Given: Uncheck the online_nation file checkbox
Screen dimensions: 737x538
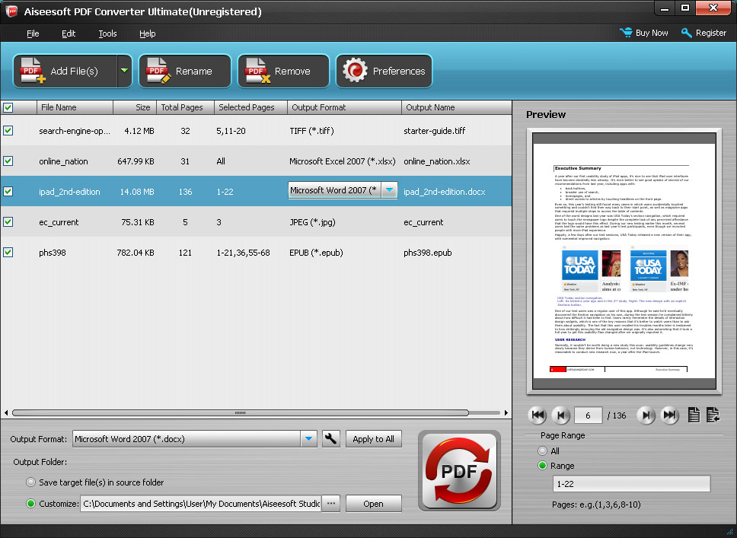Looking at the screenshot, I should click(9, 161).
